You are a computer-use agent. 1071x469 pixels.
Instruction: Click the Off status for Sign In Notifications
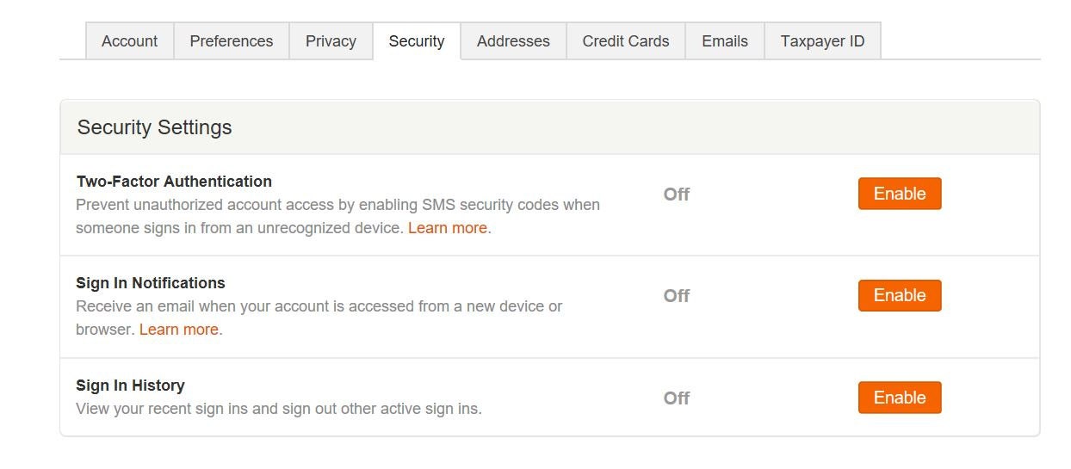[677, 296]
